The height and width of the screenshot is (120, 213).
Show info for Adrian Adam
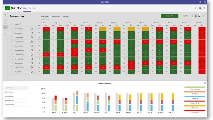[32, 29]
